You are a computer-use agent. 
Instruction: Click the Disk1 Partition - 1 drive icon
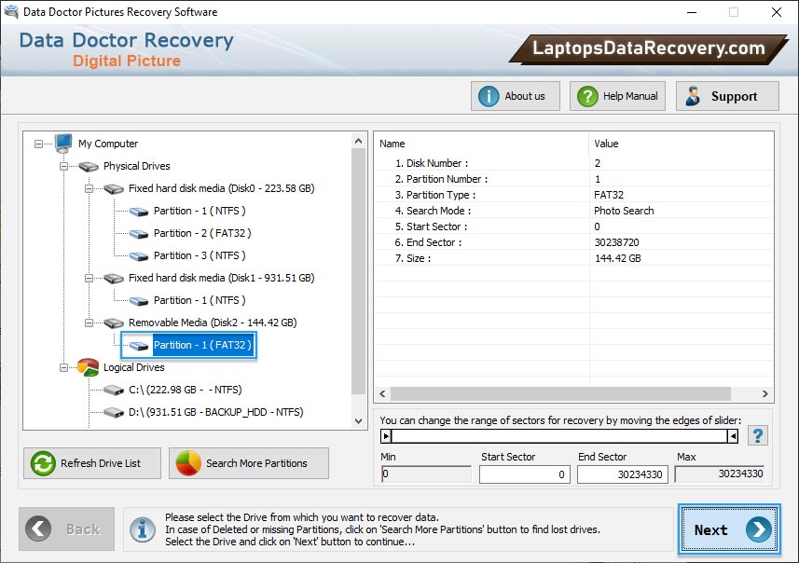coord(139,300)
